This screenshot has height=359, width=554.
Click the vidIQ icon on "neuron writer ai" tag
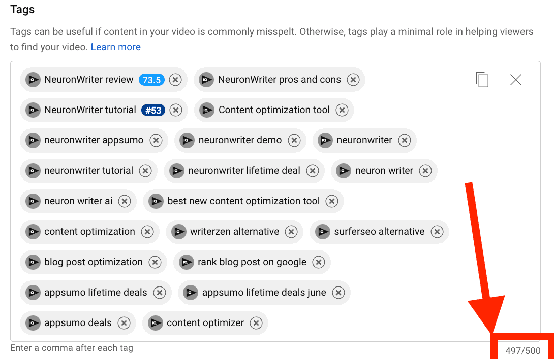point(33,201)
